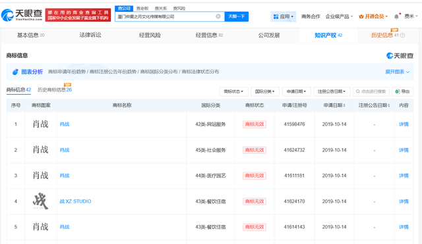422x244 pixels.
Task: Open notifications via the bell icon
Action: [x=396, y=16]
